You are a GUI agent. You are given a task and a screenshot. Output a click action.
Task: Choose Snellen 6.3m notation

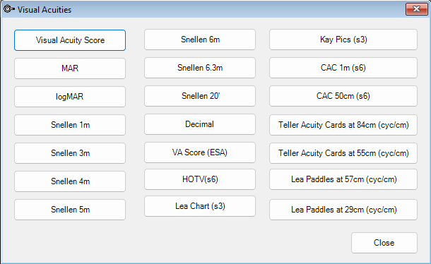200,68
